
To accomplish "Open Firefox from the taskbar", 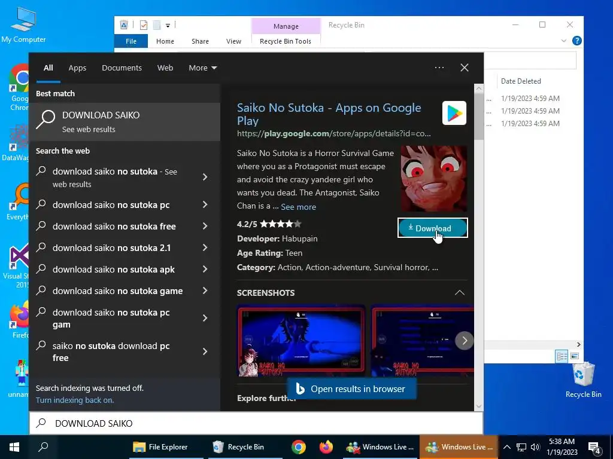I will (326, 447).
